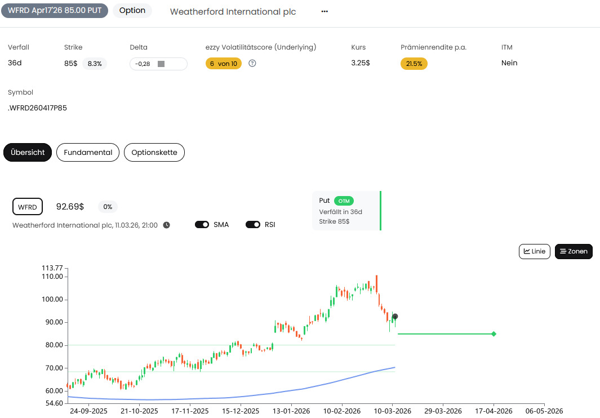Select the WFRD ticker symbol box
This screenshot has width=600, height=418.
[27, 207]
